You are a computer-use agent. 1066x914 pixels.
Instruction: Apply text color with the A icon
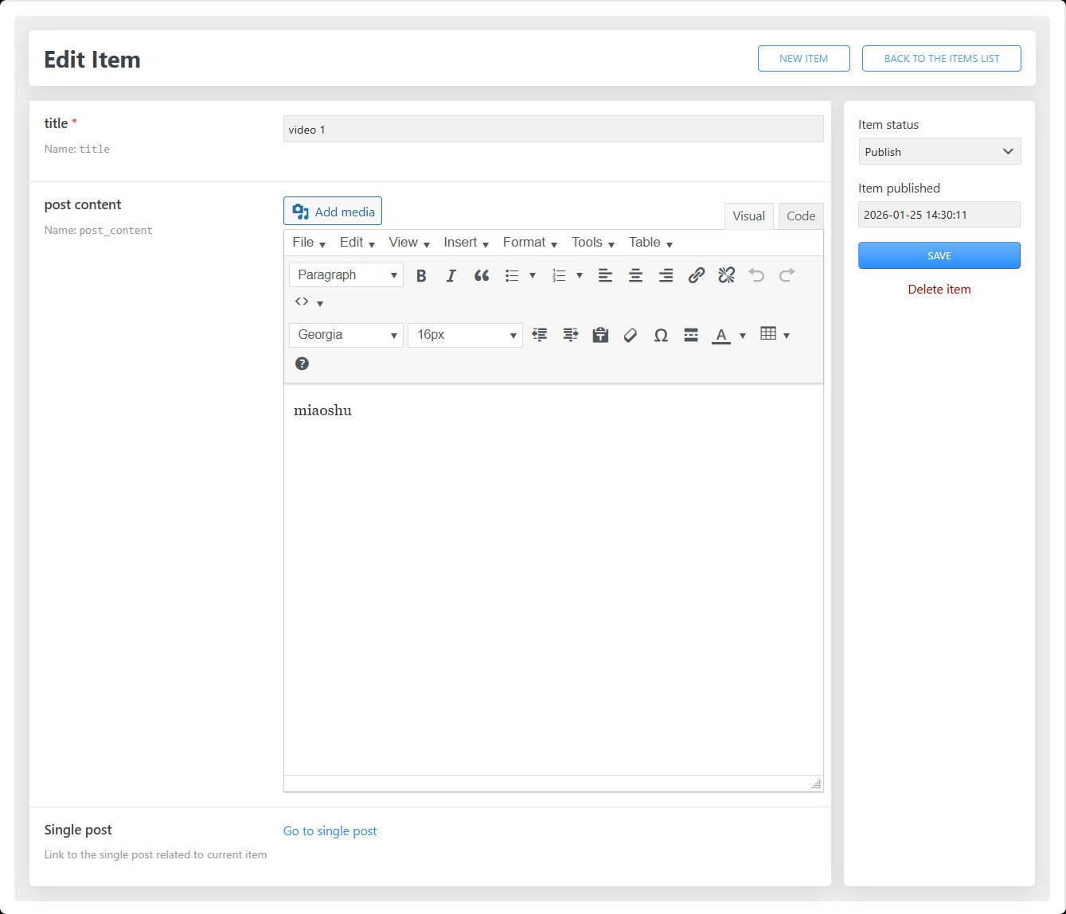721,335
